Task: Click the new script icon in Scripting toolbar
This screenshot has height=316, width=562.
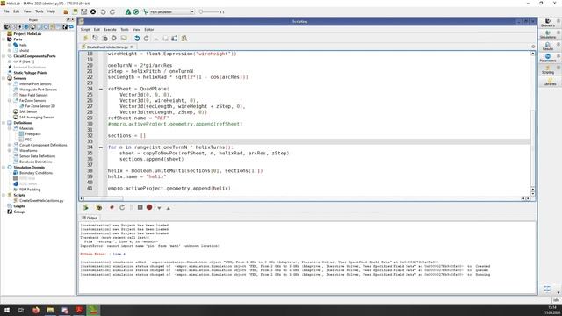Action: pos(86,39)
